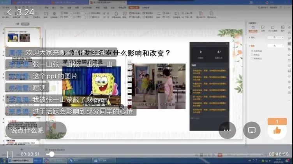Click the back arrow next to 3.24

tap(9, 13)
